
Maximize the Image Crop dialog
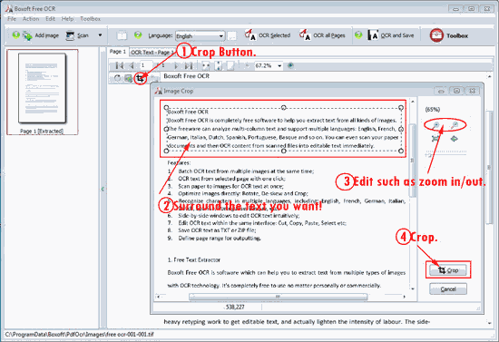(x=456, y=91)
